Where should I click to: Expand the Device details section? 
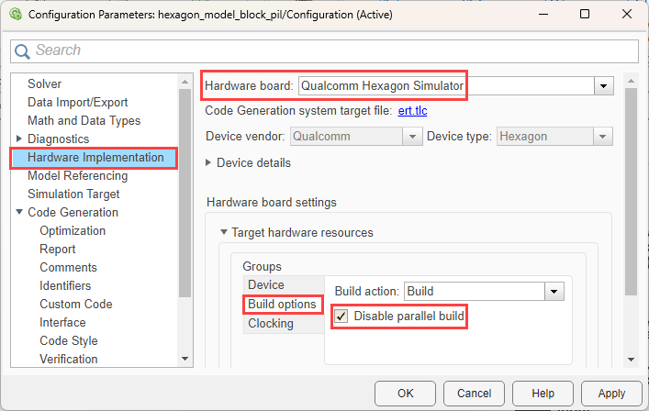tap(210, 163)
